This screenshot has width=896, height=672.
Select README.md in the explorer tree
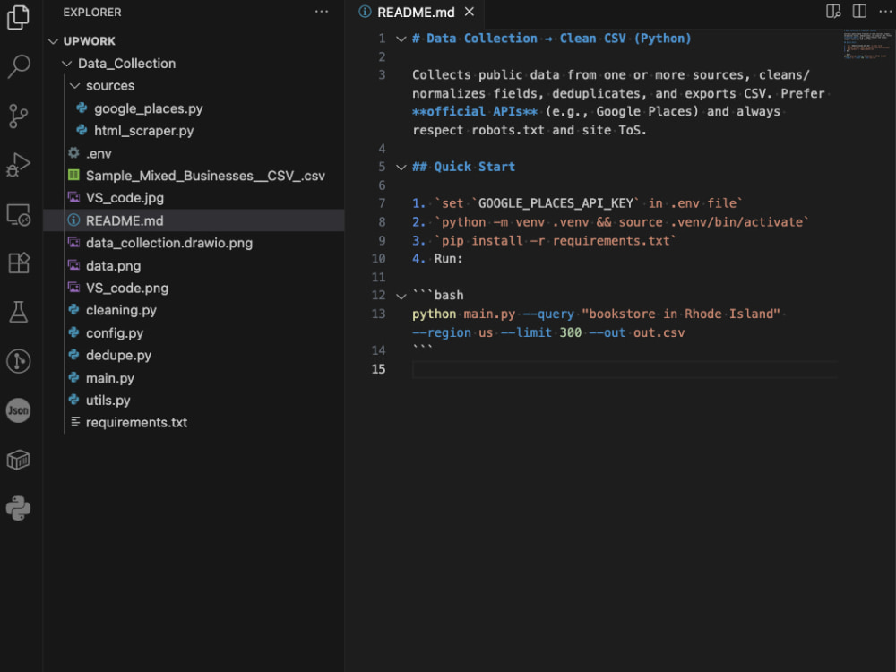[194, 220]
